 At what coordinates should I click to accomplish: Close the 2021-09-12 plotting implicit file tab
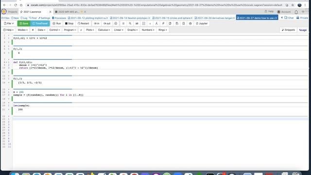pyautogui.click(x=107, y=18)
